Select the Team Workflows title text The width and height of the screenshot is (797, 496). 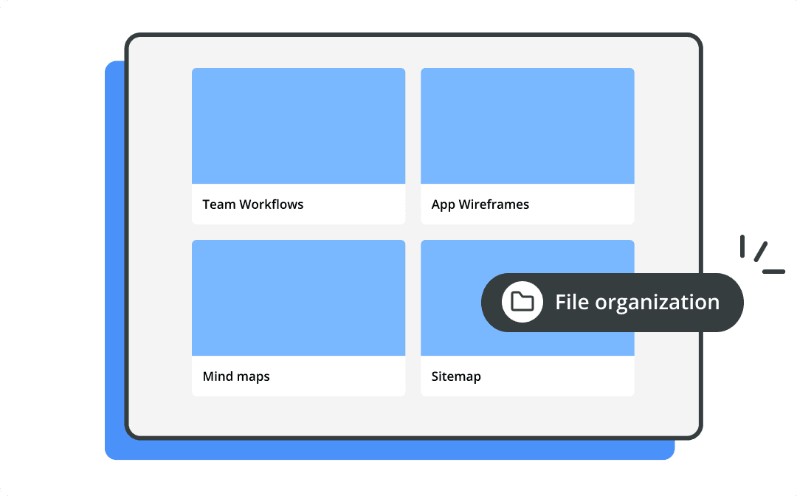(x=252, y=204)
